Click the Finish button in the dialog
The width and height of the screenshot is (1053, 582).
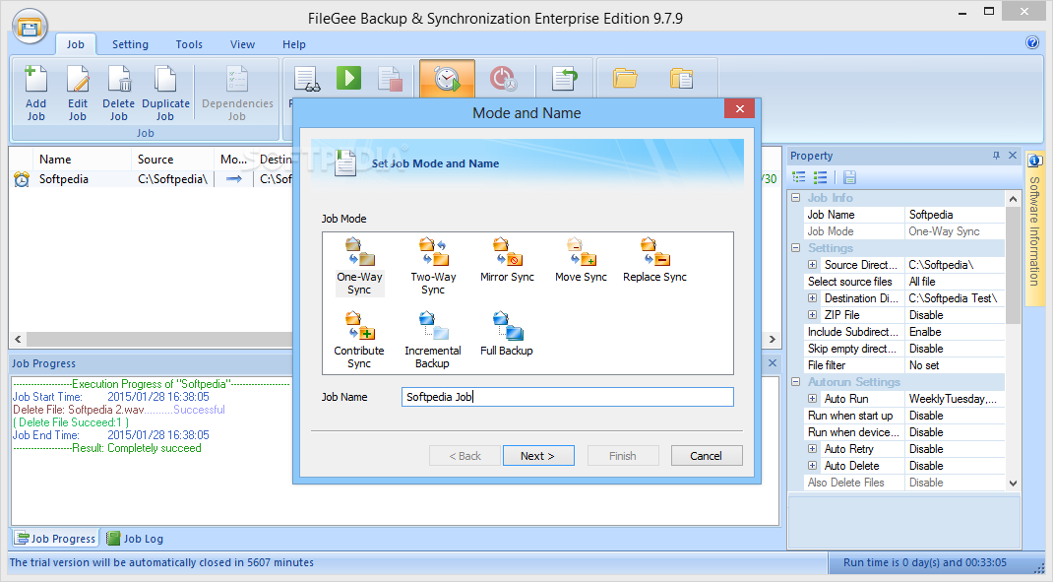623,456
